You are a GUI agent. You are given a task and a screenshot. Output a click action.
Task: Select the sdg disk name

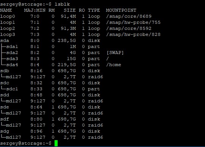tap(5, 132)
